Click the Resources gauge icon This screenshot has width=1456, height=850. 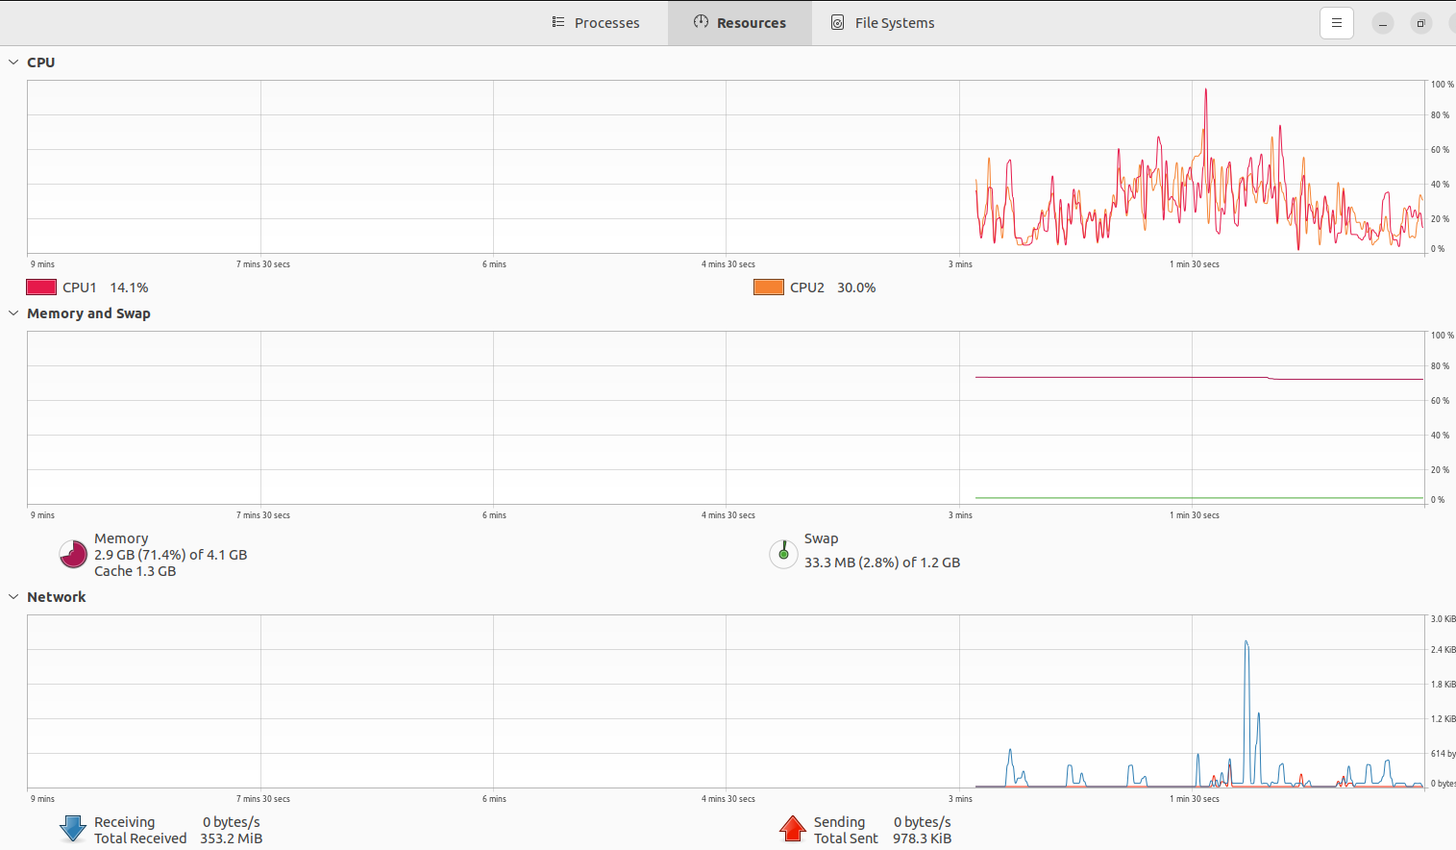click(x=701, y=22)
